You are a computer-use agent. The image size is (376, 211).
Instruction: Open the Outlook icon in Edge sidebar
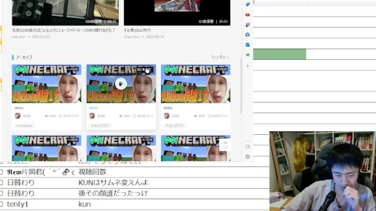coord(248,45)
